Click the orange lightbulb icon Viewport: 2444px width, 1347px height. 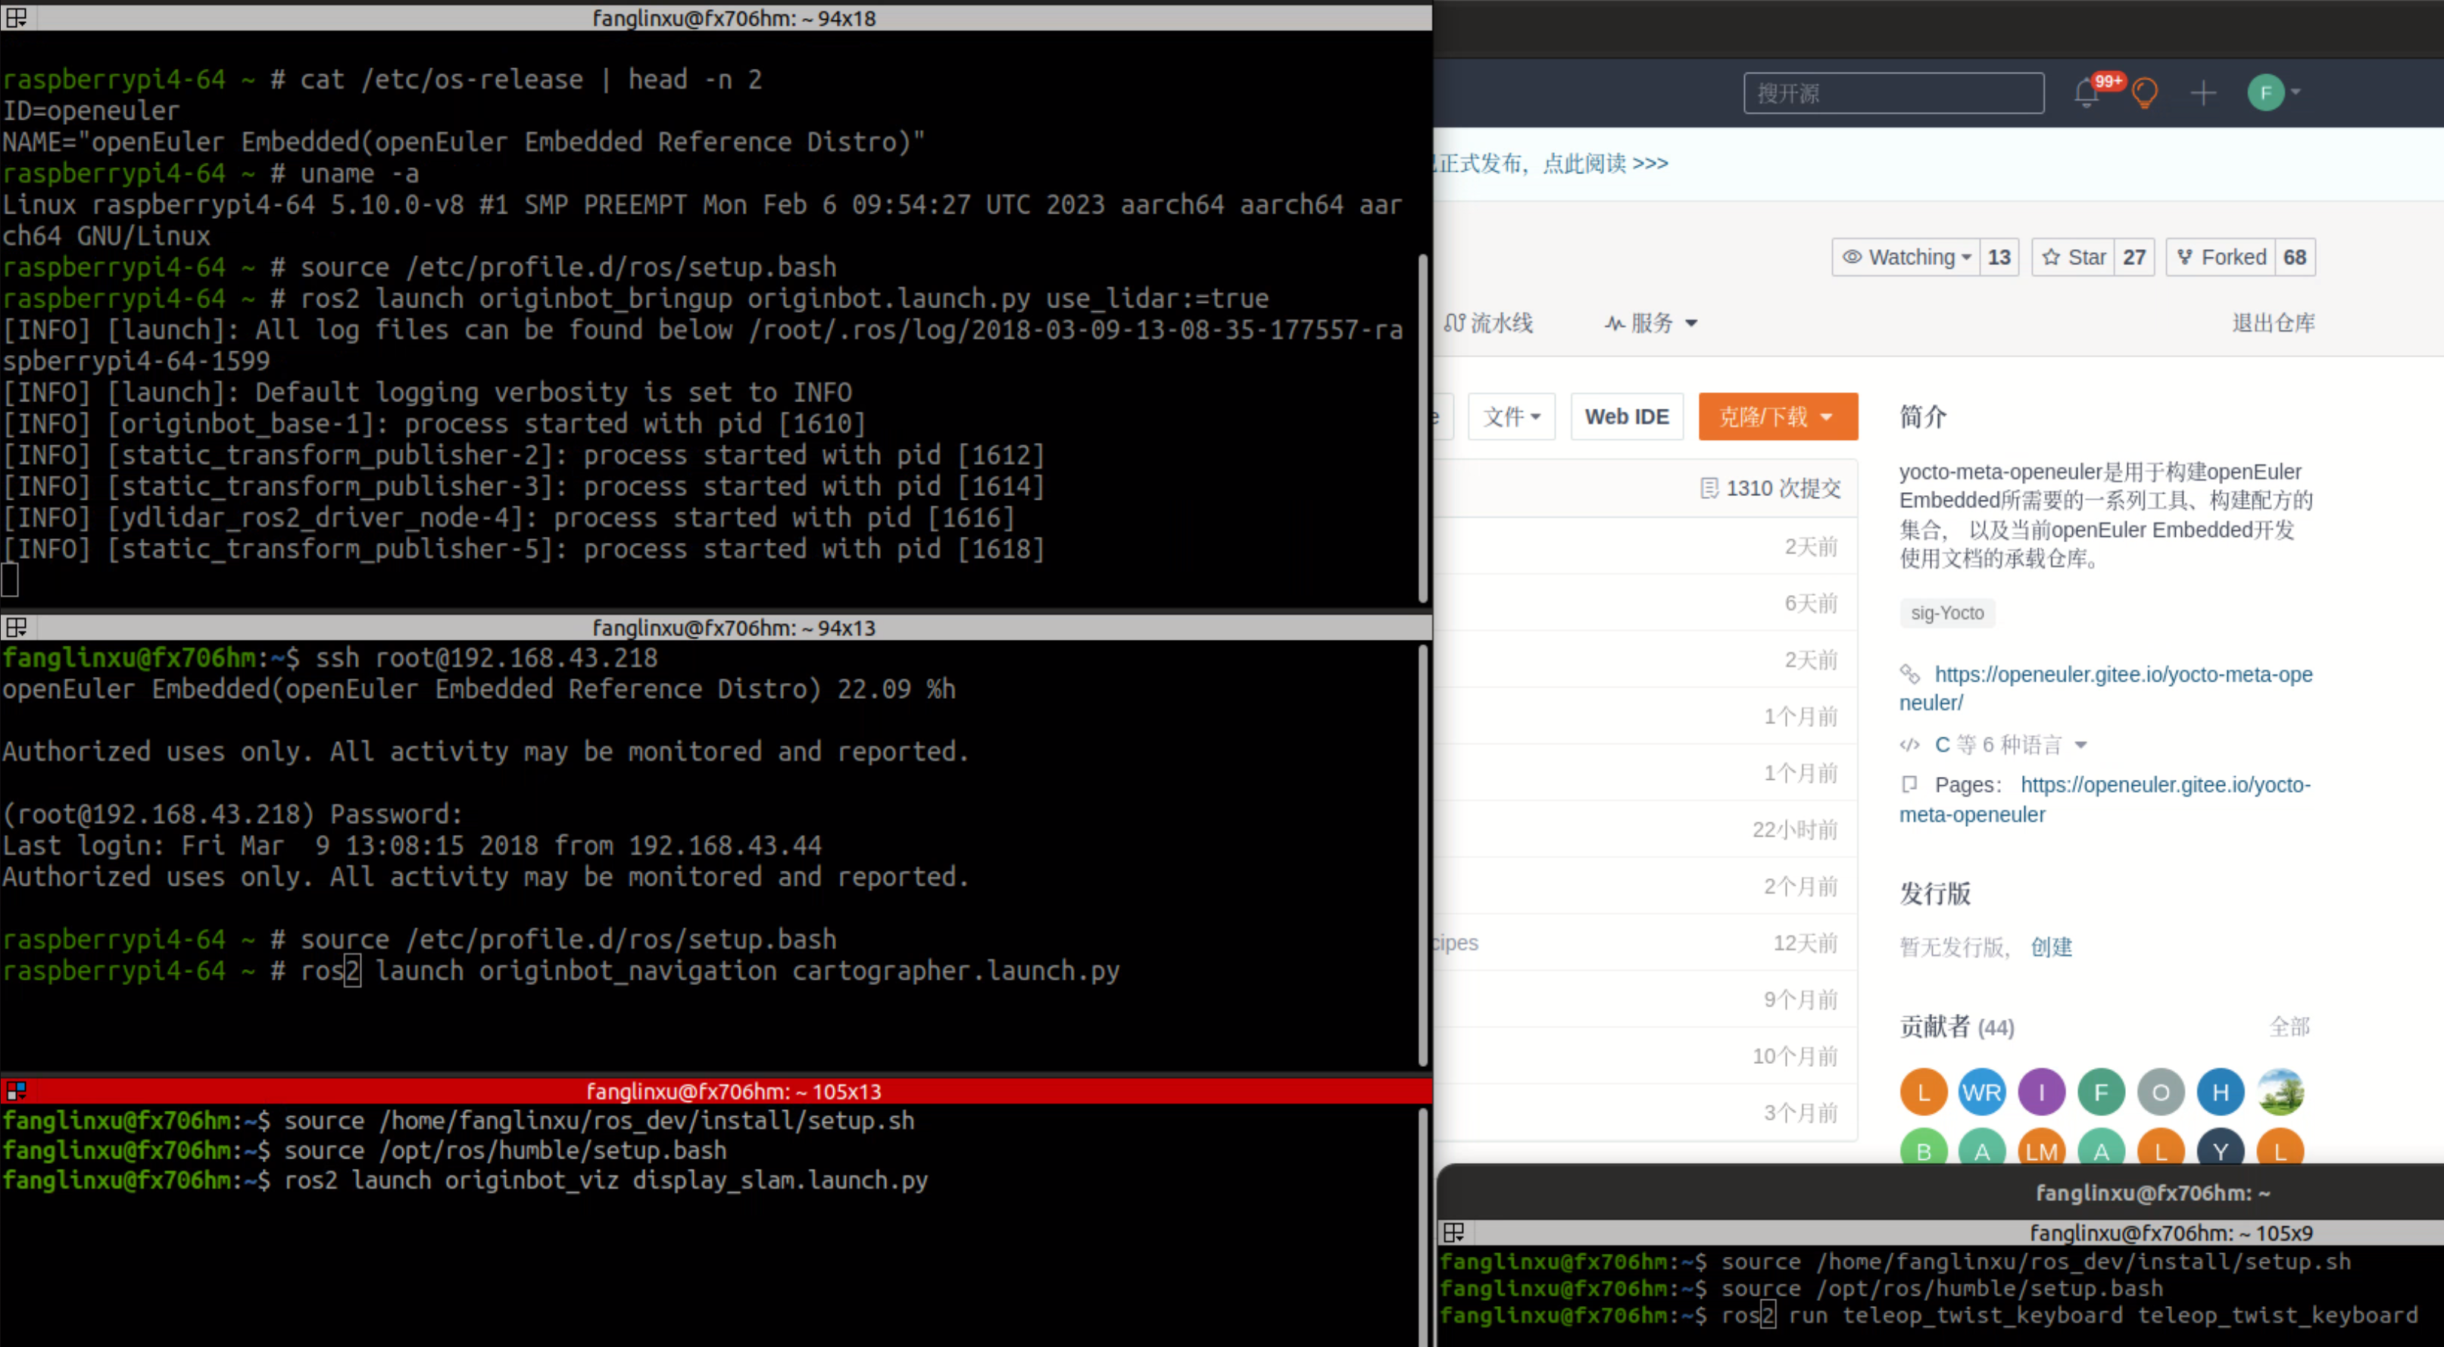(x=2144, y=93)
